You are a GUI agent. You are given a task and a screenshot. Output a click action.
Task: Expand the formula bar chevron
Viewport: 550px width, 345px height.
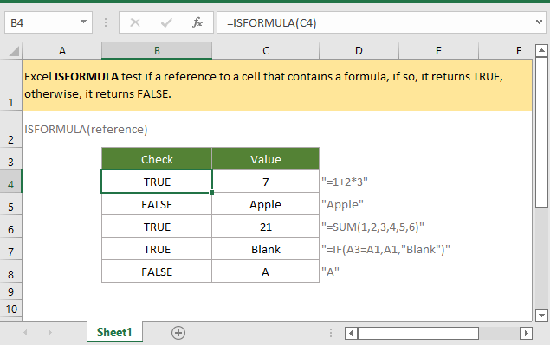539,22
